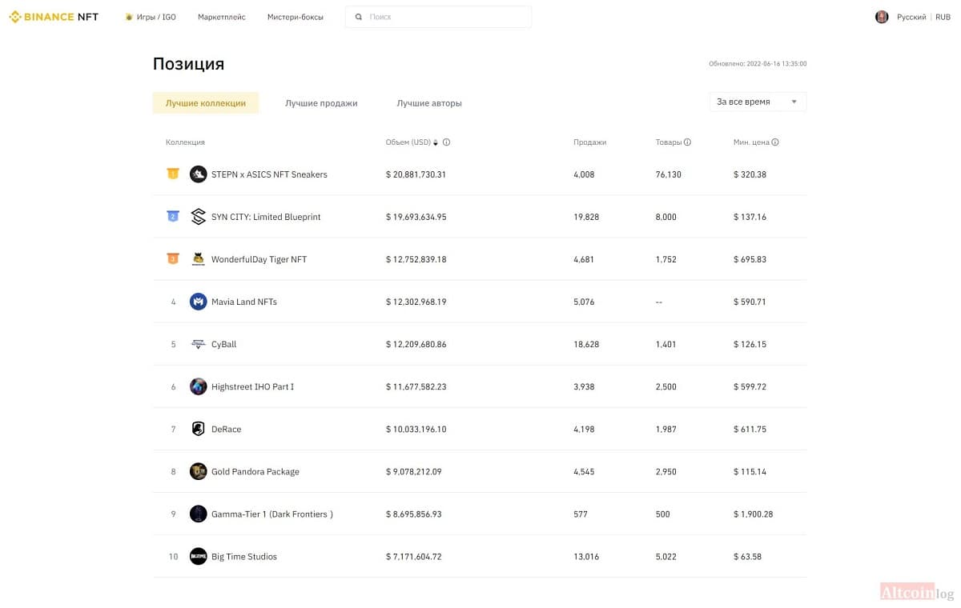Click the info icon beside Объем (USD)

pyautogui.click(x=446, y=142)
